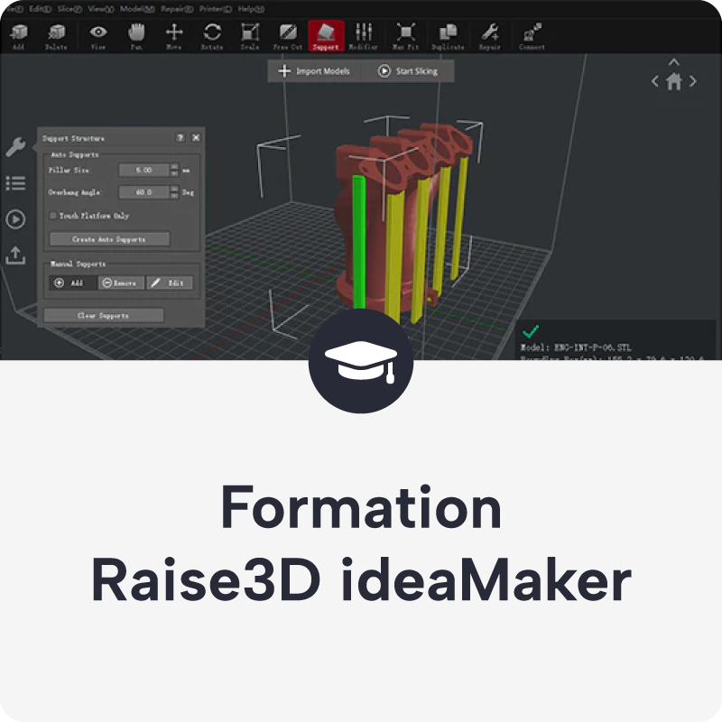Click model name ENG-INT-P-06.STL text
Viewport: 722px width, 722px height.
pos(593,347)
